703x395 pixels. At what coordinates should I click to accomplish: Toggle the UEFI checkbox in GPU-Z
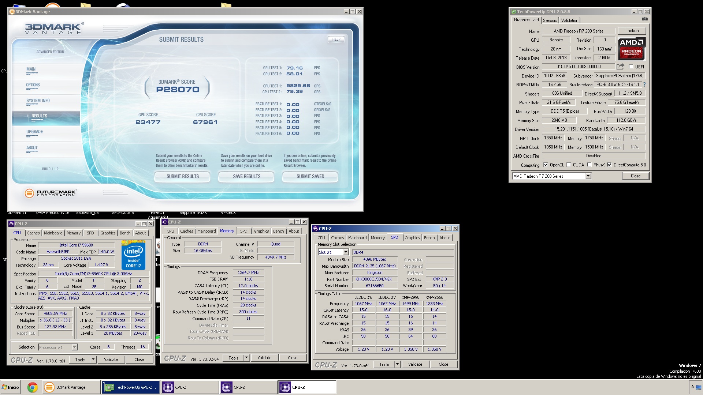click(x=631, y=67)
